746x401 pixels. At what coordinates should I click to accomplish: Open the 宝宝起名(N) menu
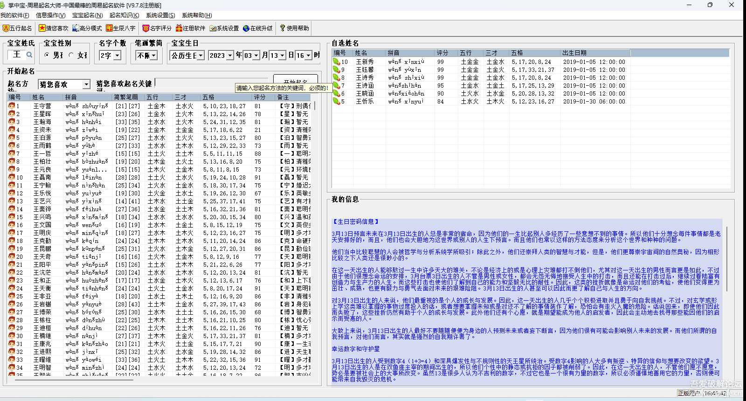(87, 15)
